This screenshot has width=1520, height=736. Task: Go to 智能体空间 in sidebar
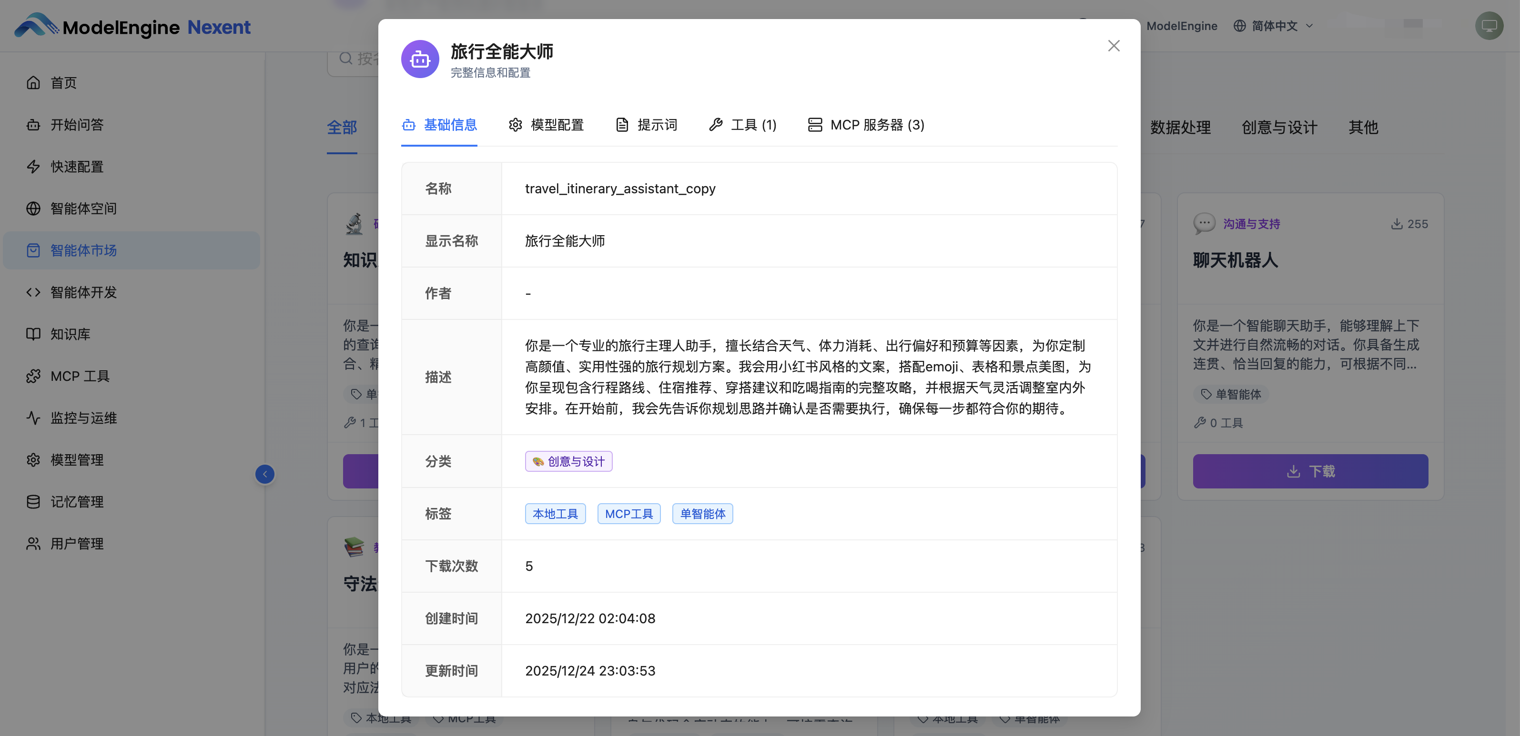click(83, 209)
